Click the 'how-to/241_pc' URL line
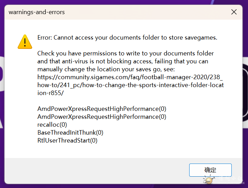 pos(131,85)
